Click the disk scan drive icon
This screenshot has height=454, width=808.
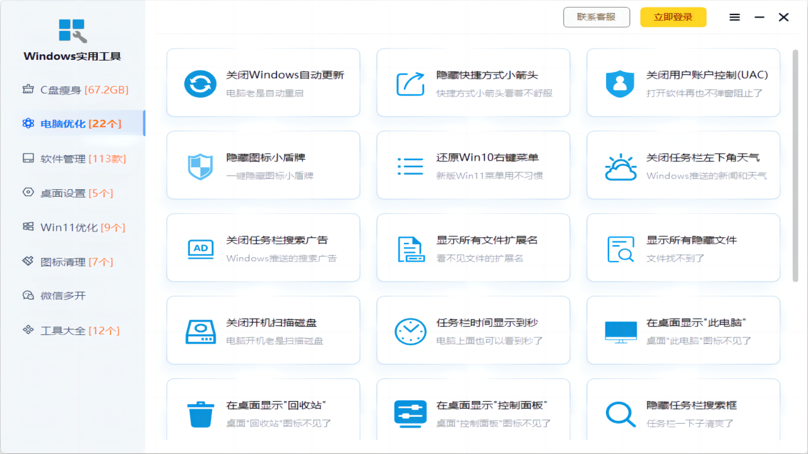point(200,332)
